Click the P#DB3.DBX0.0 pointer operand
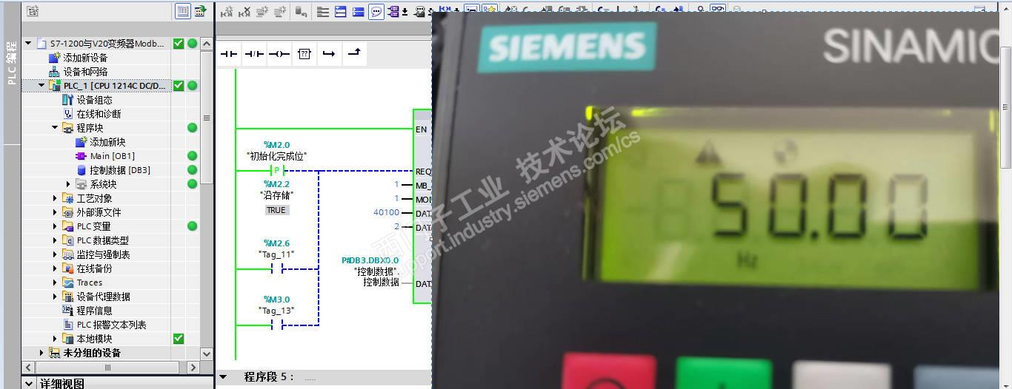 (x=370, y=260)
